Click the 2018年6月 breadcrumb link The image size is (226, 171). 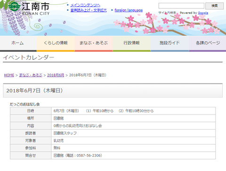coord(56,75)
